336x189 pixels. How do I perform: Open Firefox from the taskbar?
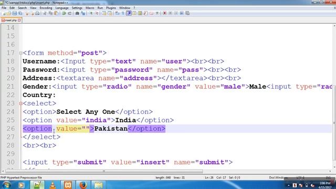[x=83, y=185]
